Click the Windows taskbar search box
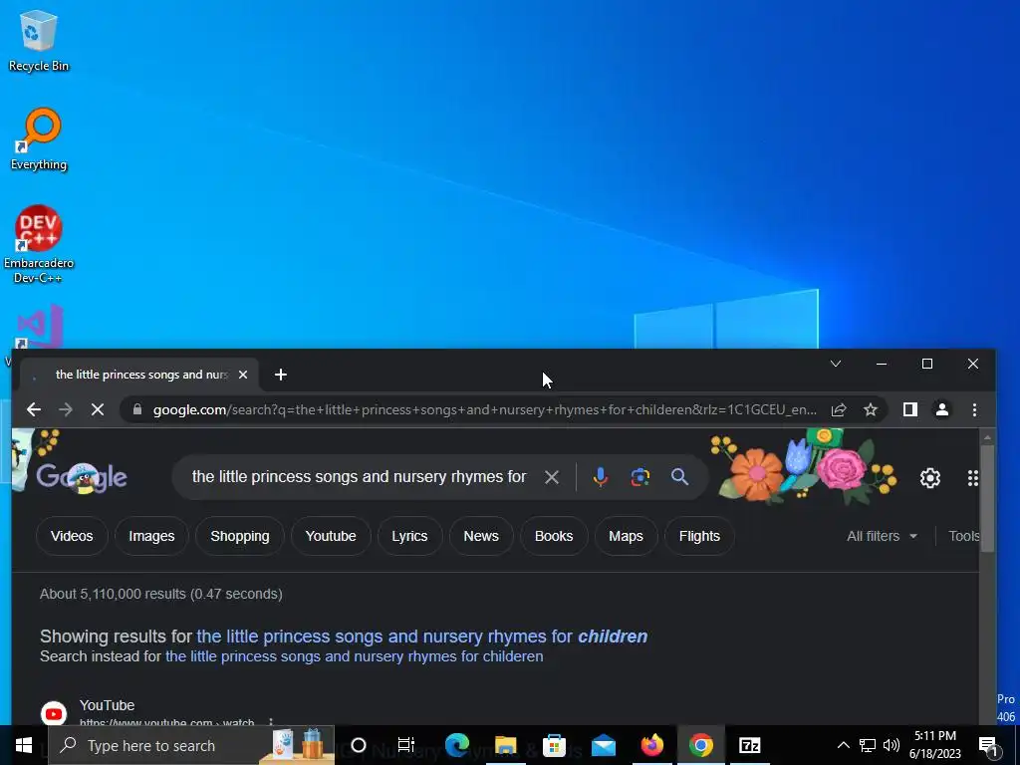The height and width of the screenshot is (765, 1020). pyautogui.click(x=191, y=745)
